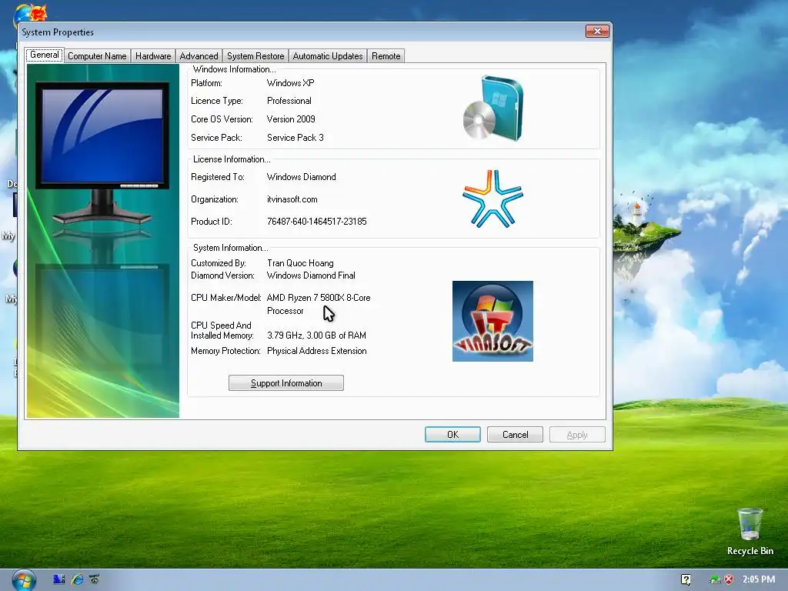Click "AMD Ryzen 7 5800X 8-Core" text
The width and height of the screenshot is (788, 591).
[x=319, y=298]
